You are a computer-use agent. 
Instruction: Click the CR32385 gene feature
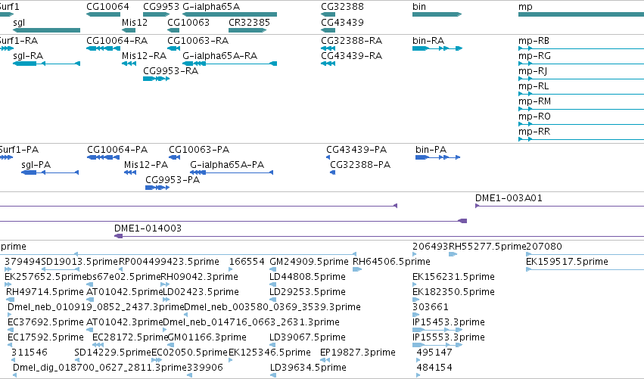point(247,30)
